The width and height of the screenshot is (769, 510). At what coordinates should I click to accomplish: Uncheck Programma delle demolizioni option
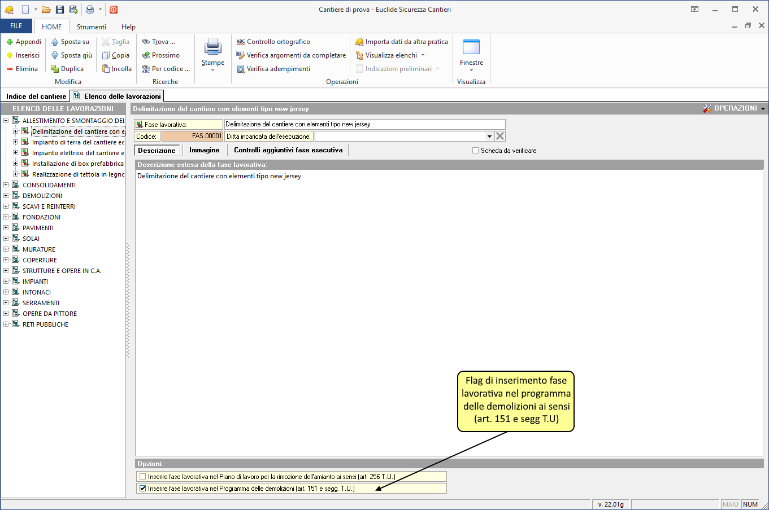click(x=143, y=489)
